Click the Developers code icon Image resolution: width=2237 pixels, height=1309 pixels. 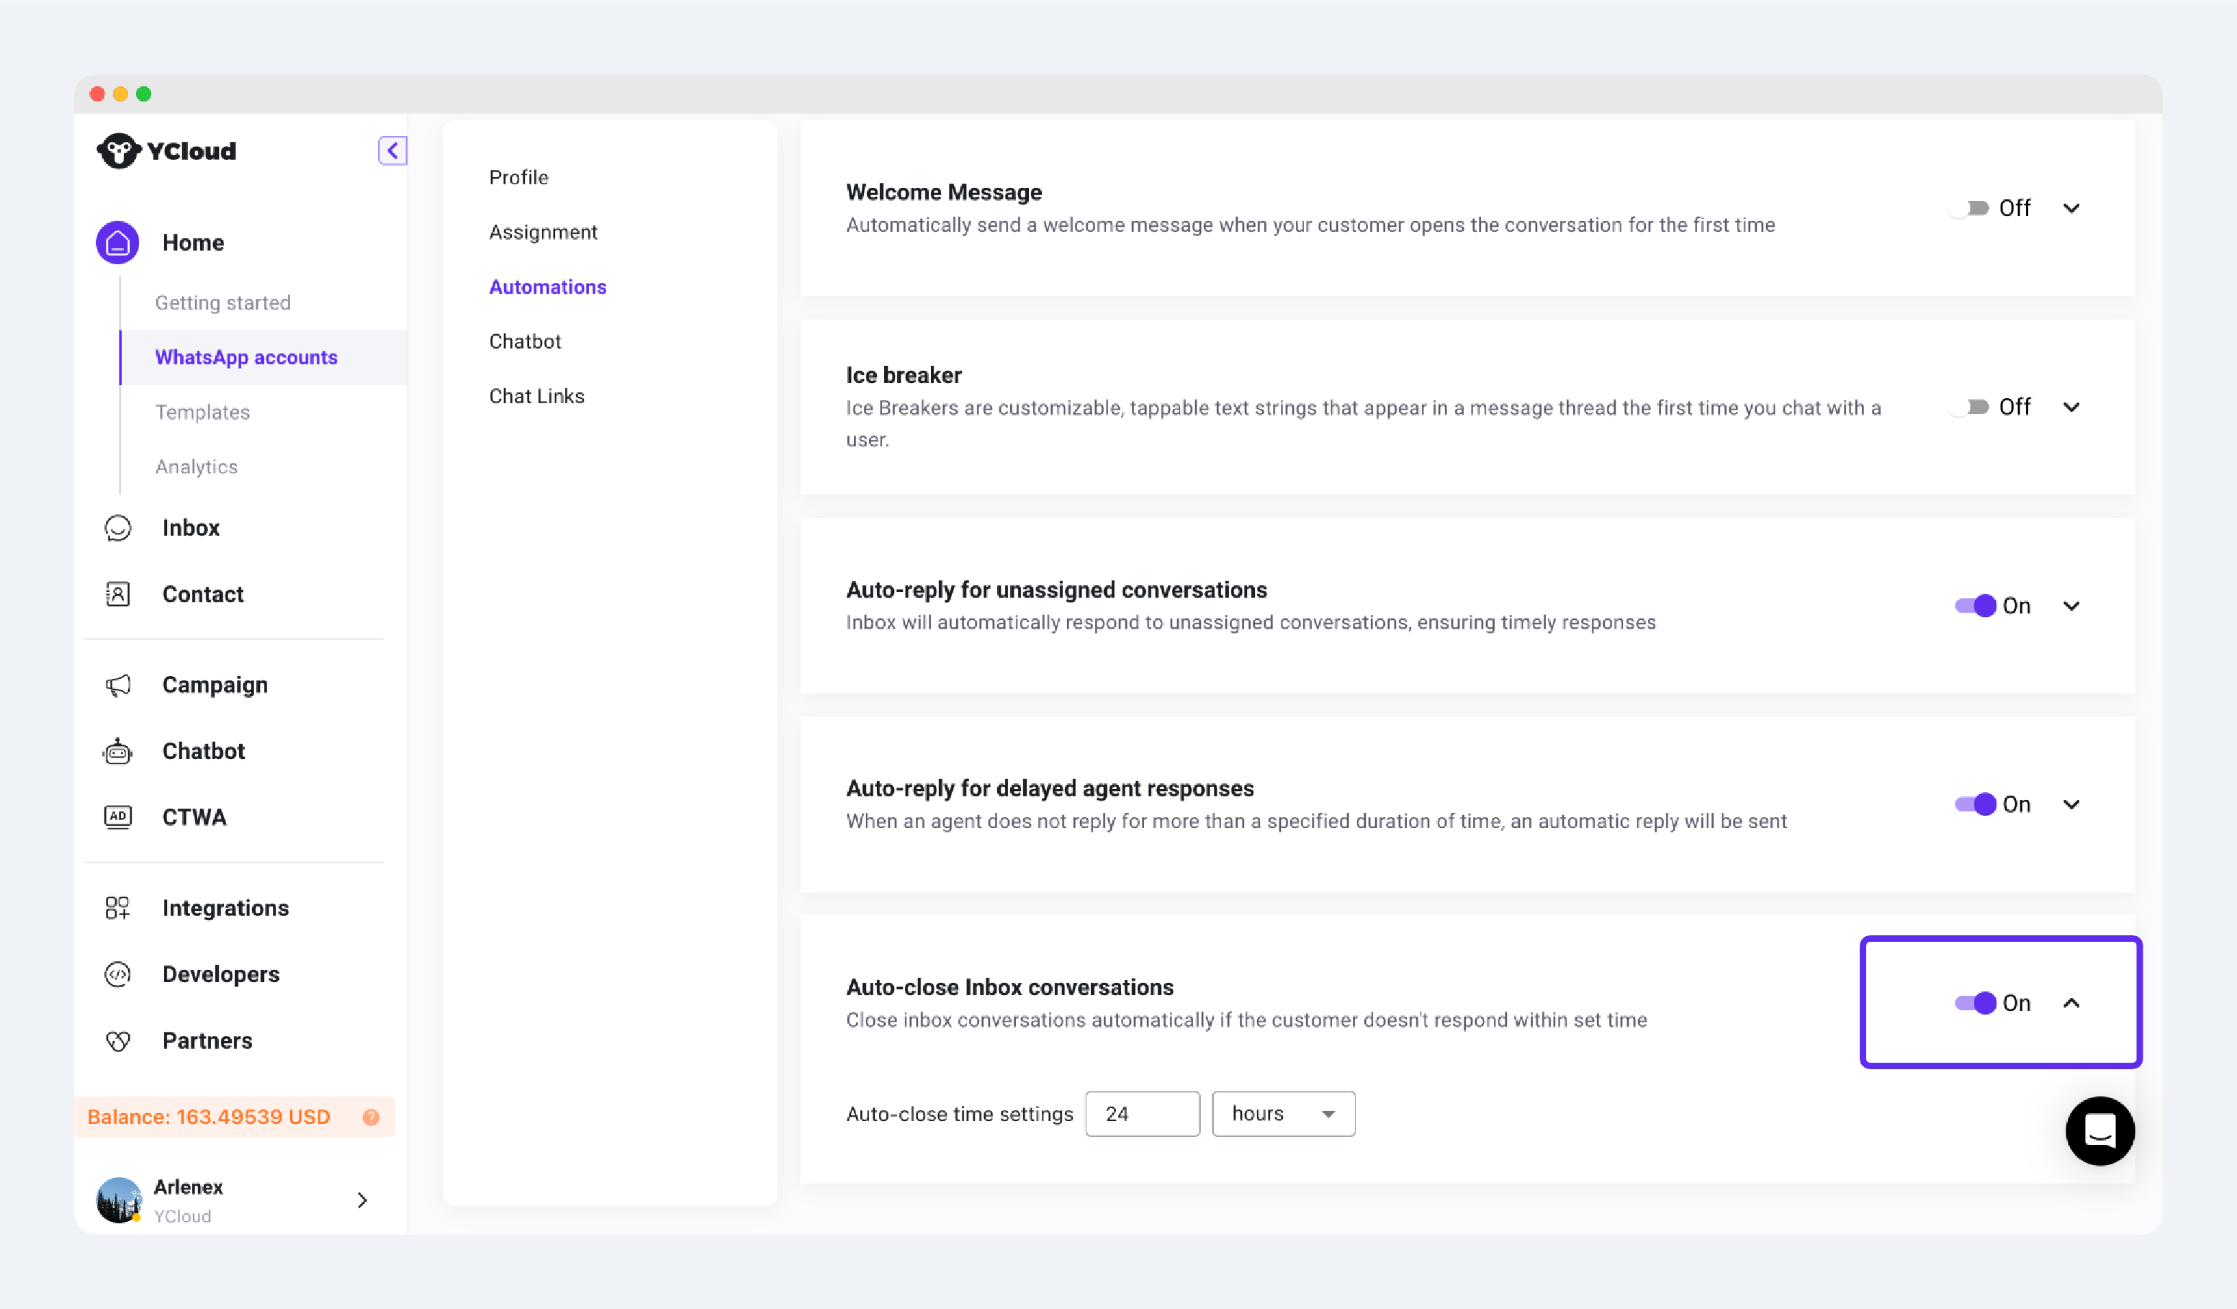coord(117,974)
